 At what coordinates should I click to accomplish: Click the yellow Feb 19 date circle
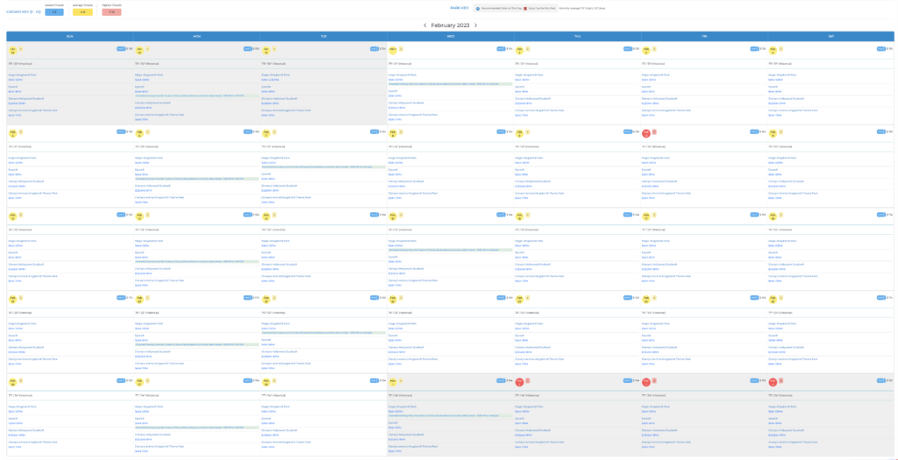pos(13,298)
